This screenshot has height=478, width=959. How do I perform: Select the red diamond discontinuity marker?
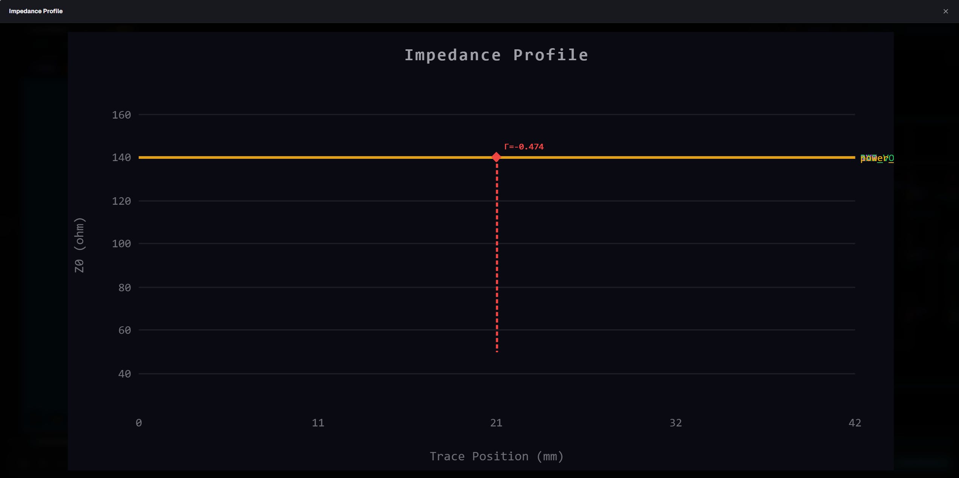pos(496,157)
